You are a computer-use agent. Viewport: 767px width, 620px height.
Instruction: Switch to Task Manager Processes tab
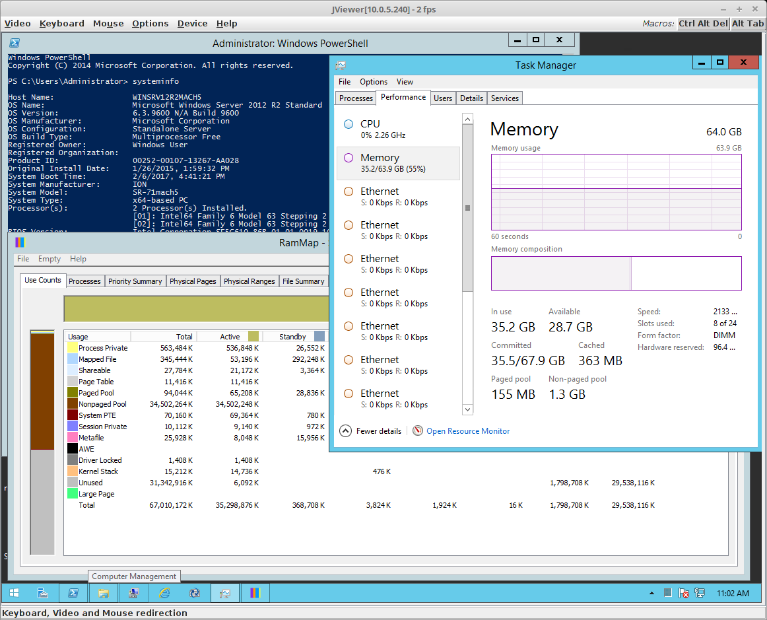(356, 98)
